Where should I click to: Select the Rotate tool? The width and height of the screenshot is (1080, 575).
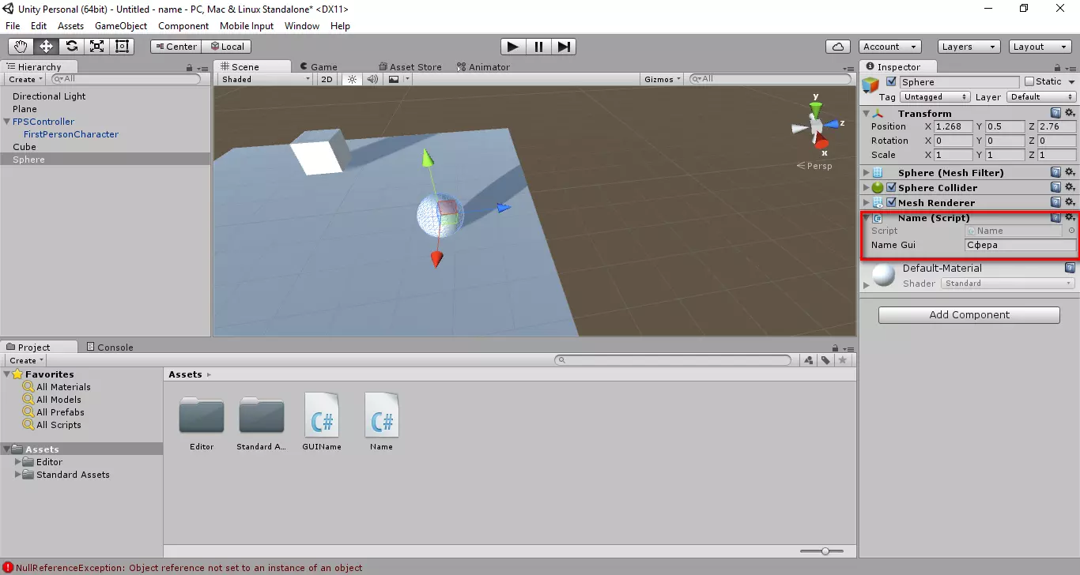71,47
